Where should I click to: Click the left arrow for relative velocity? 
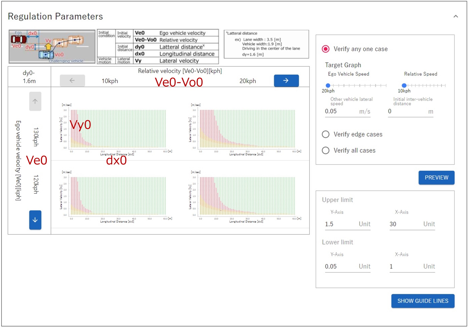pos(72,81)
